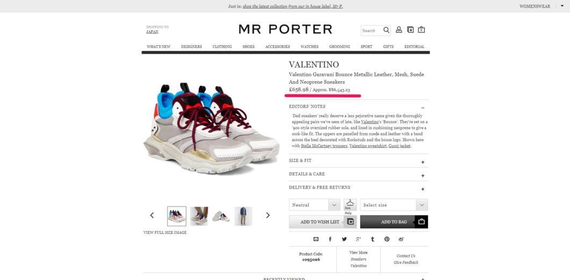Open the Shoes menu

click(x=248, y=46)
